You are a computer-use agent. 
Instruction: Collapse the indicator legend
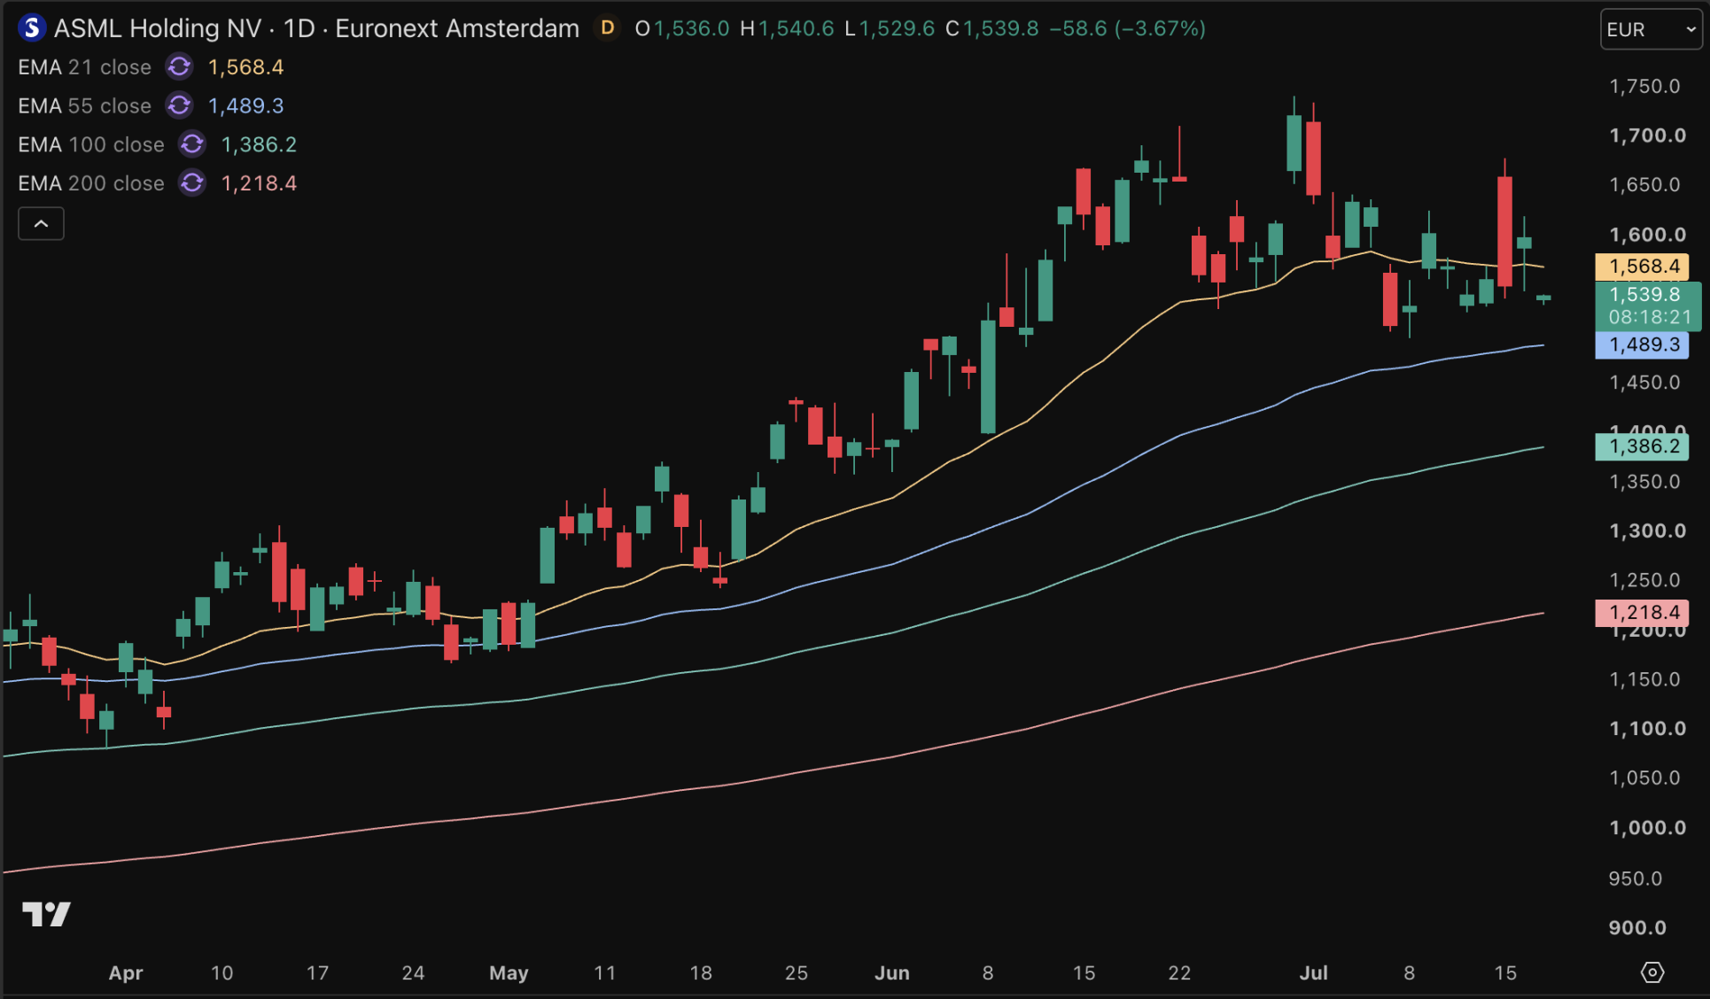41,224
